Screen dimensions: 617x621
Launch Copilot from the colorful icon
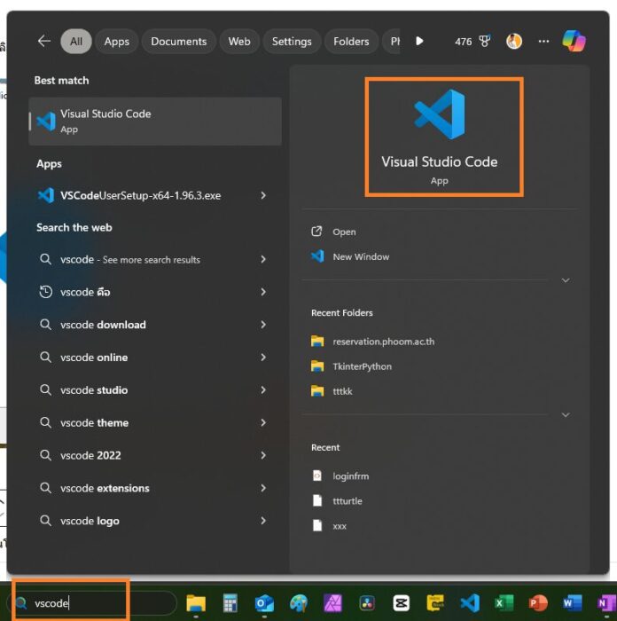coord(574,41)
